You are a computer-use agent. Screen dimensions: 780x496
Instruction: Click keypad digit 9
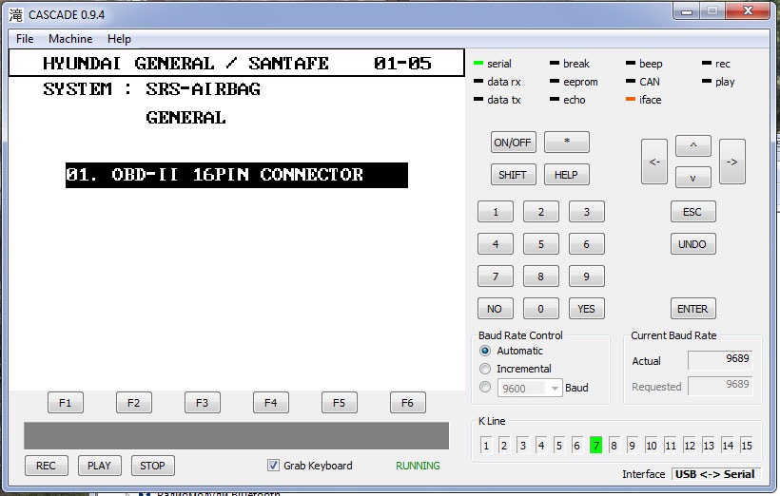pos(587,277)
